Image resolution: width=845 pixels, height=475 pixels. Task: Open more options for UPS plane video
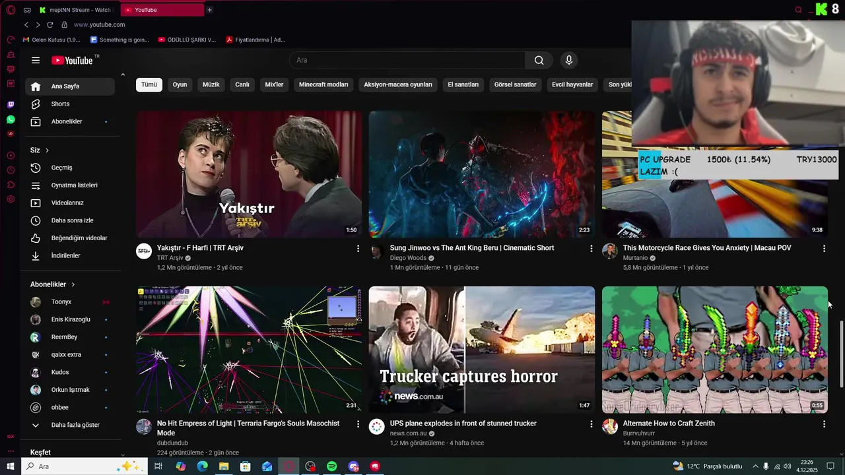(x=591, y=424)
